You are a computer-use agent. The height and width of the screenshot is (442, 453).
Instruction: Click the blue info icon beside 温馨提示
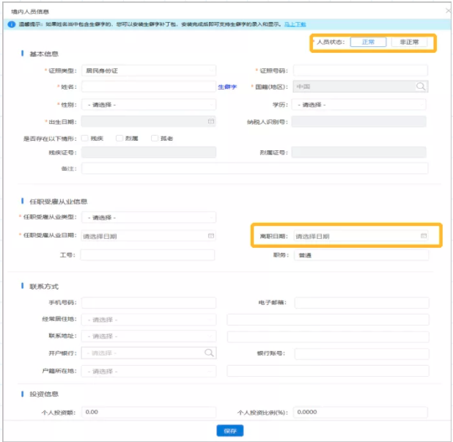pyautogui.click(x=12, y=24)
